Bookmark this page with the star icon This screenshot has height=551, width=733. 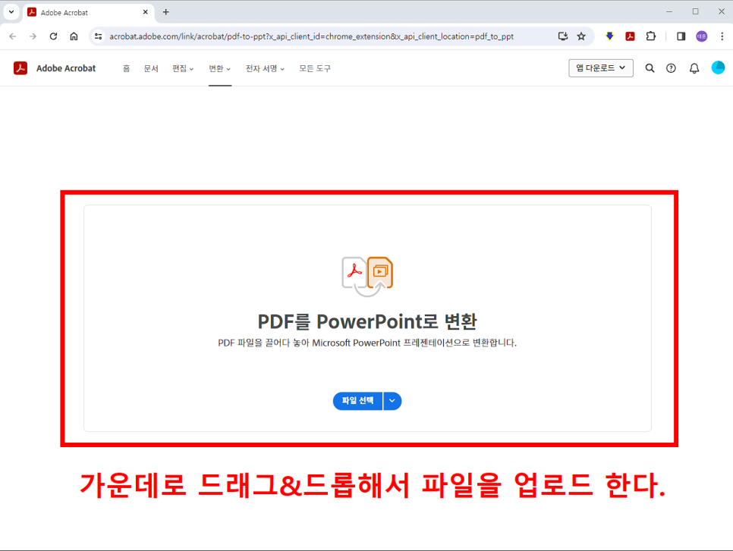[x=581, y=36]
